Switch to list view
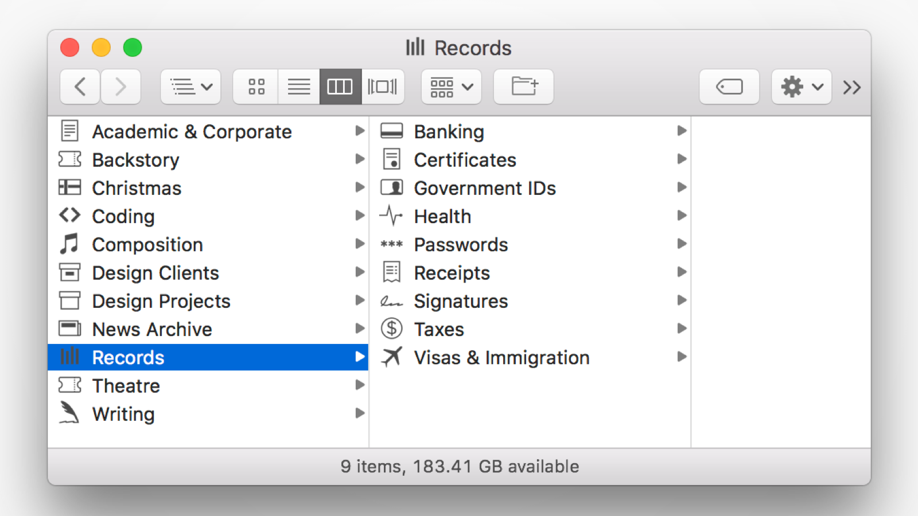 click(x=298, y=87)
